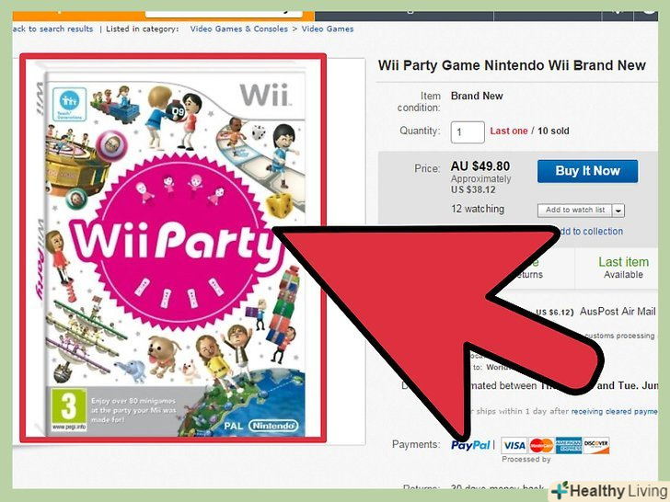The height and width of the screenshot is (502, 670).
Task: Click the PayPal payment logo
Action: tap(470, 445)
